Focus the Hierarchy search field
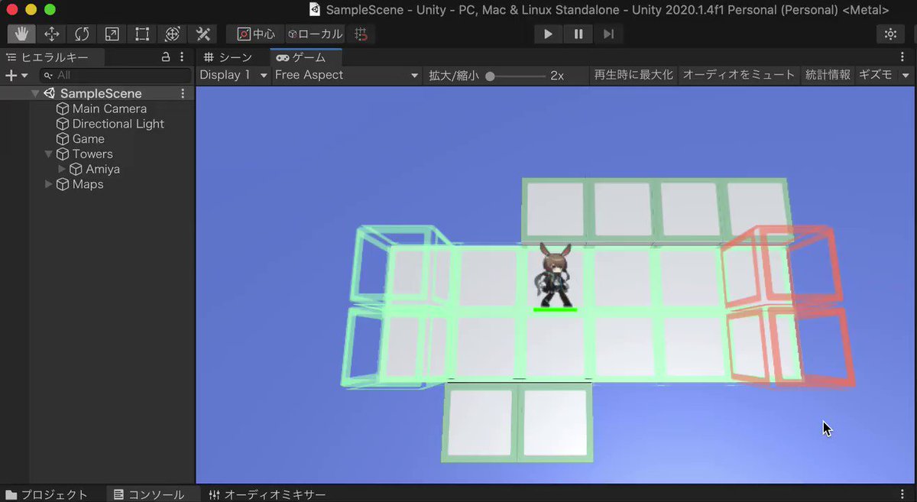The image size is (917, 502). tap(115, 75)
